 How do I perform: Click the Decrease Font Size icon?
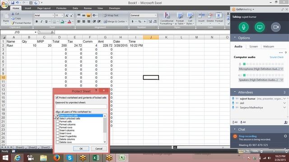pyautogui.click(x=71, y=15)
